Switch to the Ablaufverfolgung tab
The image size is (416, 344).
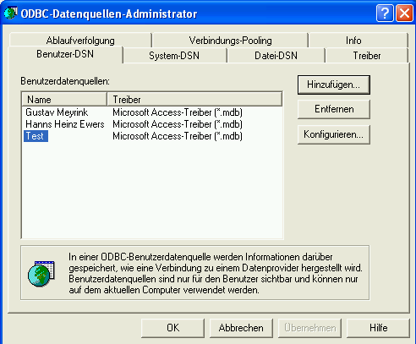click(80, 41)
